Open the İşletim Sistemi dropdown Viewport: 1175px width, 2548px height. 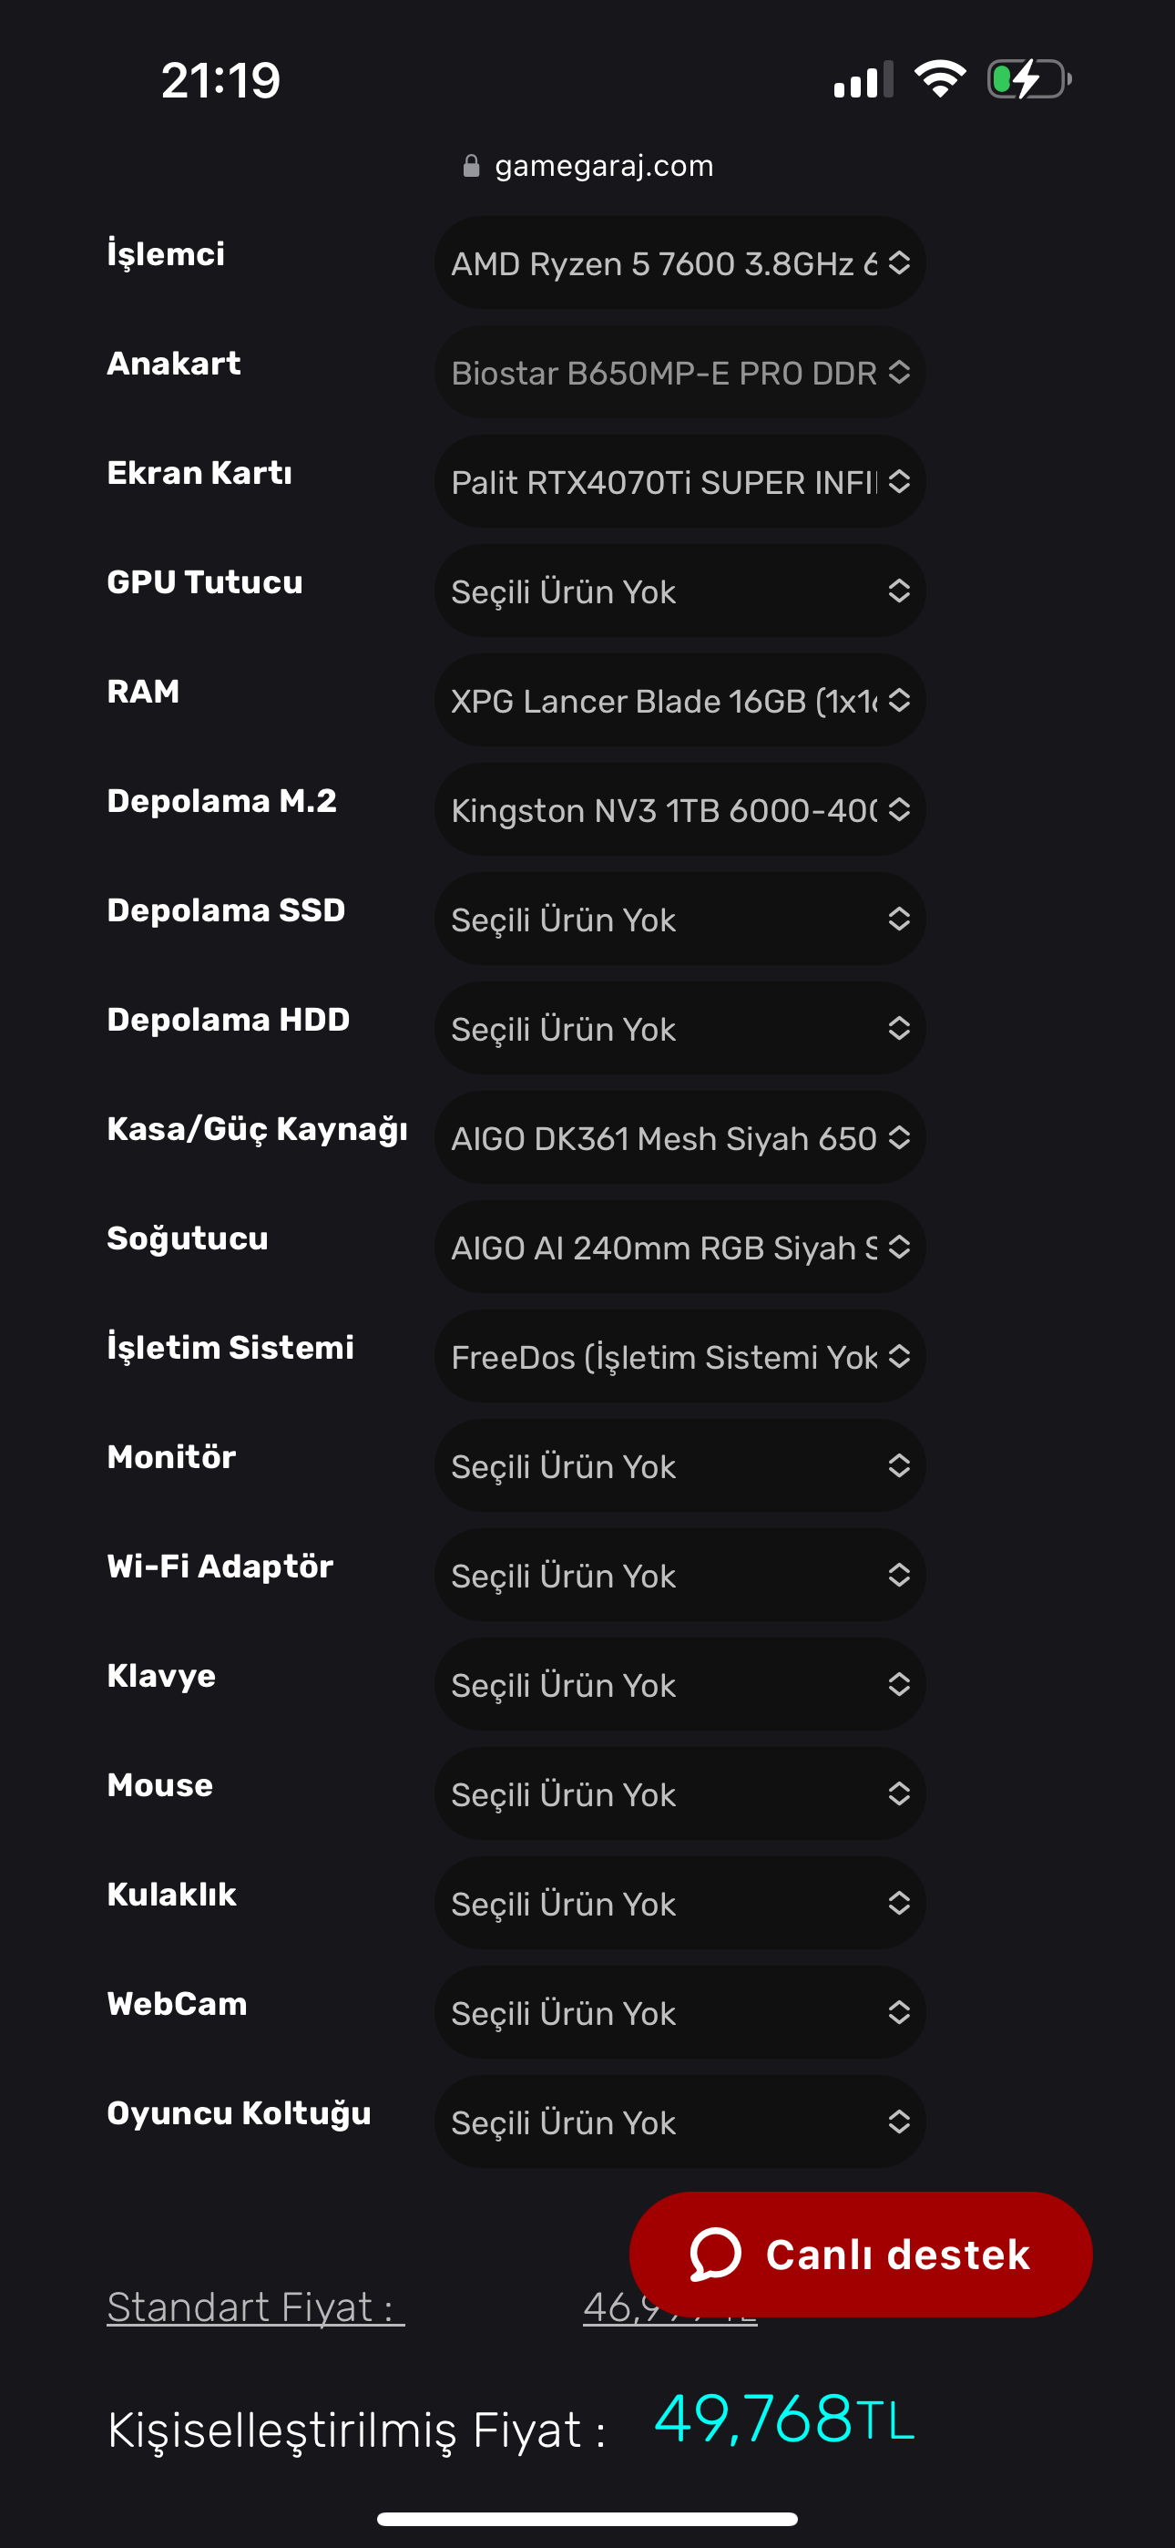[679, 1356]
